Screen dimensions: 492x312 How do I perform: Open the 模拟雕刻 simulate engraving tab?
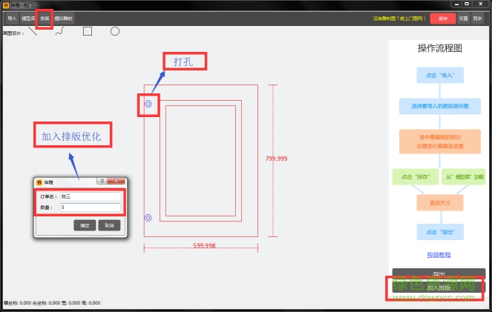(63, 18)
